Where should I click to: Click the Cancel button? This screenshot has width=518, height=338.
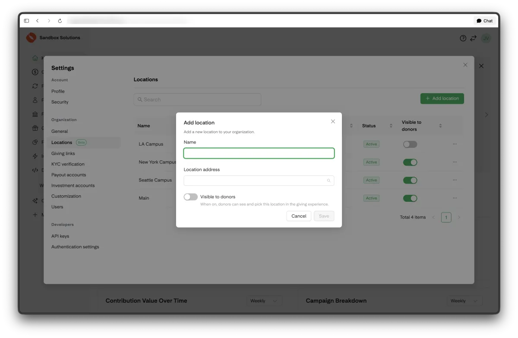click(299, 216)
